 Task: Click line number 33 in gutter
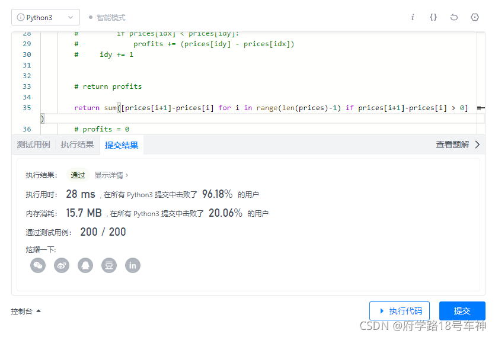[x=27, y=86]
